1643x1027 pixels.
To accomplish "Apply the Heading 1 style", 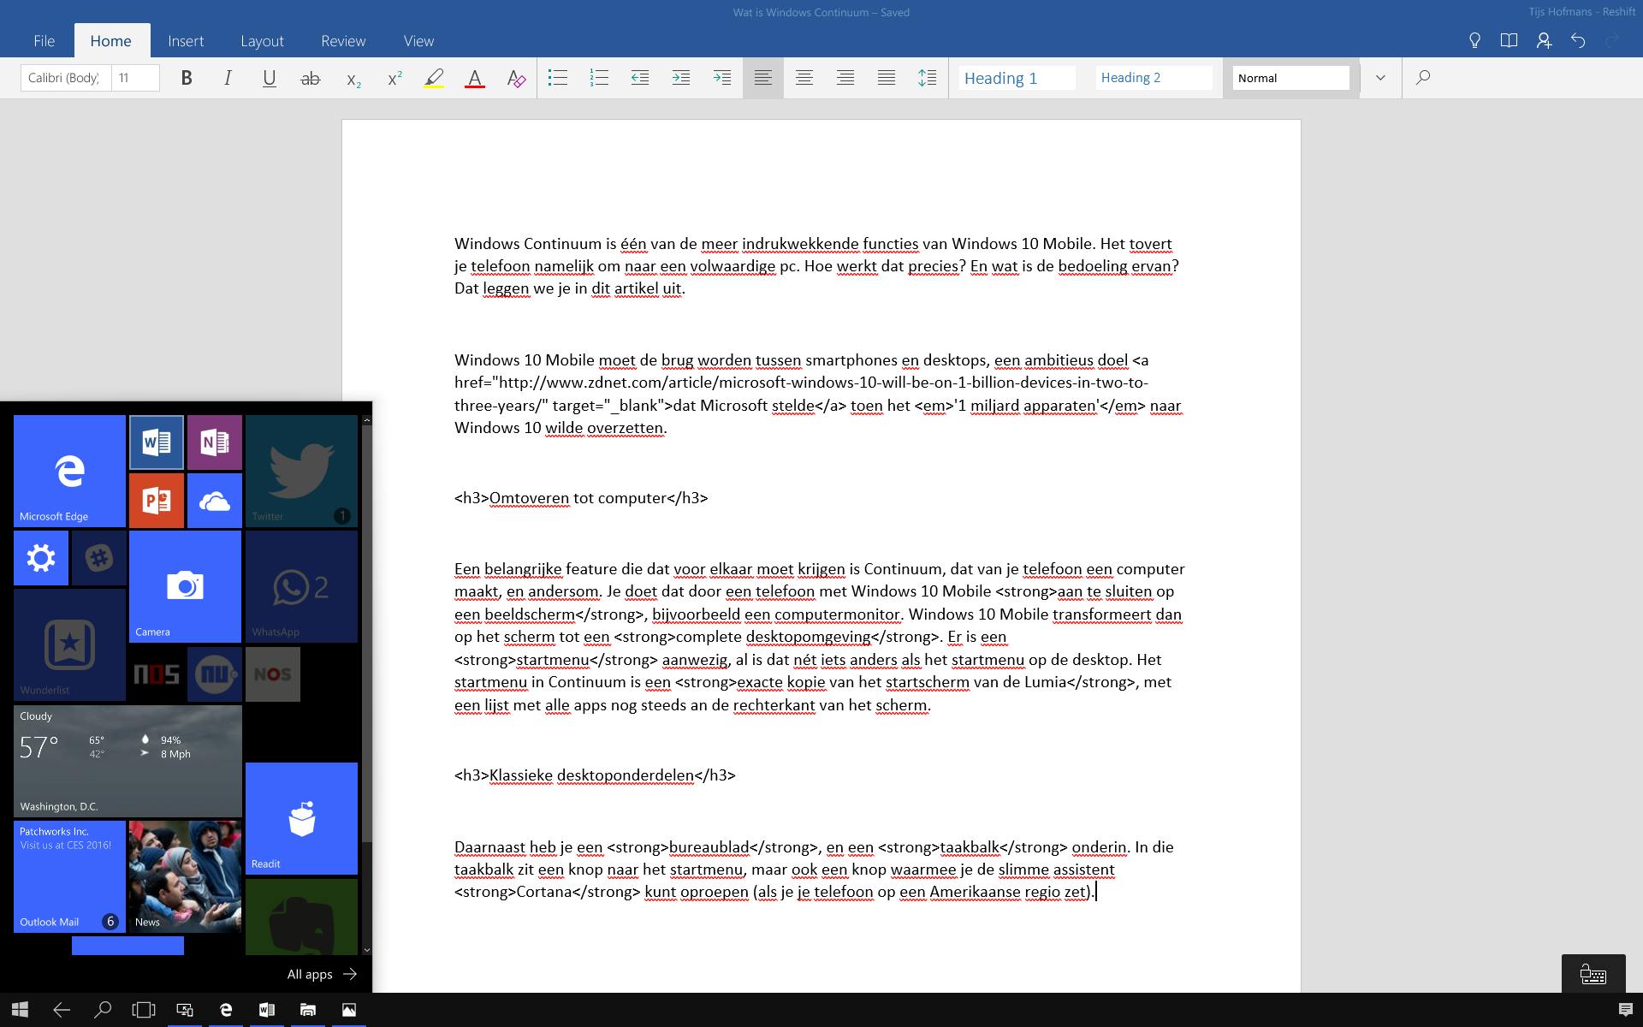I will (x=1017, y=78).
